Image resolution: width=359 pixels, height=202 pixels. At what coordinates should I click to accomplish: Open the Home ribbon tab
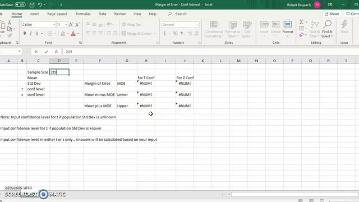(x=17, y=13)
